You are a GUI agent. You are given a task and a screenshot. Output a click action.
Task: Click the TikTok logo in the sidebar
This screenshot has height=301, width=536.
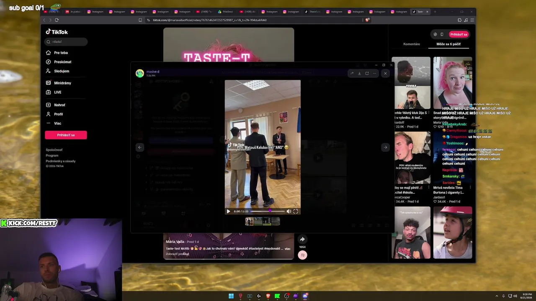pyautogui.click(x=57, y=32)
